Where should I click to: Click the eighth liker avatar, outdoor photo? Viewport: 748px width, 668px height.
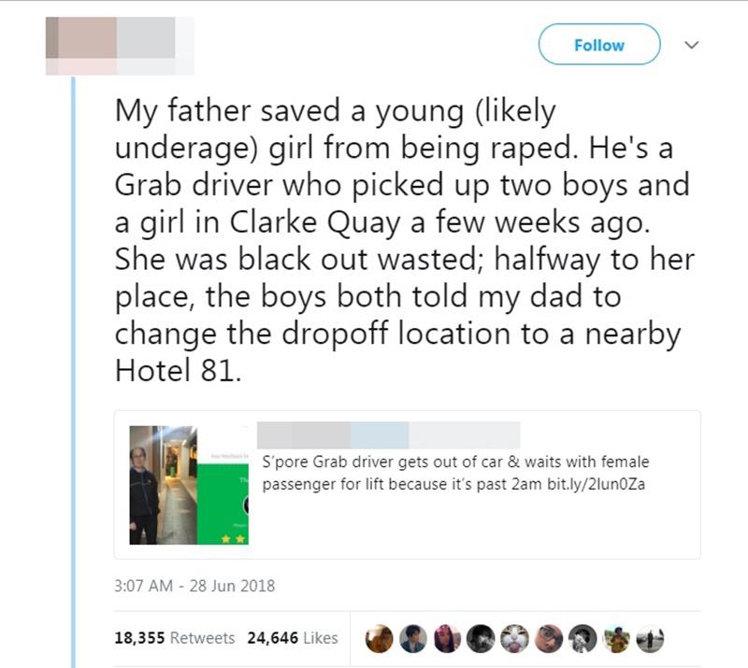[x=614, y=639]
